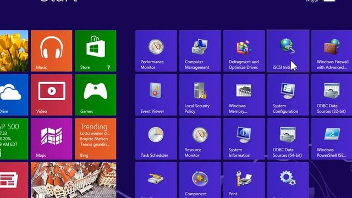
Task: Open Local Security Policy
Action: [200, 95]
